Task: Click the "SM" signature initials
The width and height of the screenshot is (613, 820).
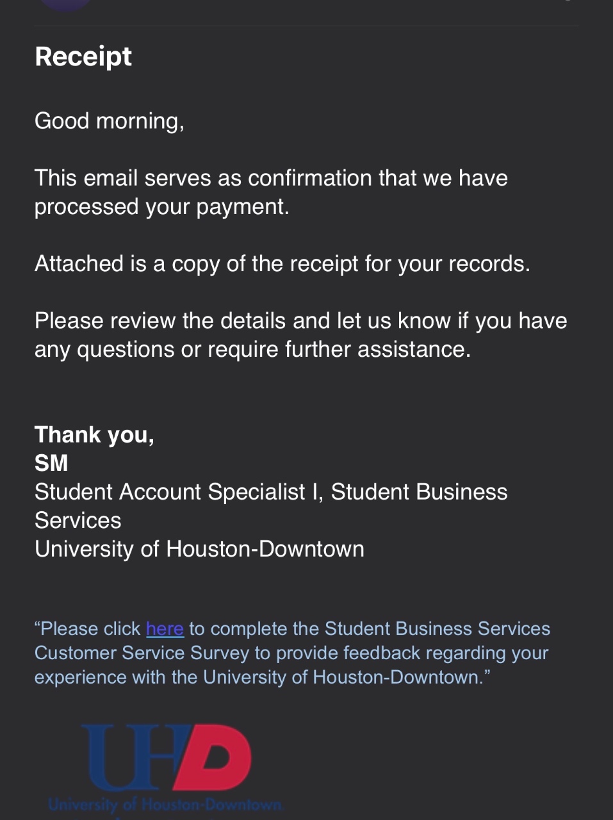Action: point(51,463)
